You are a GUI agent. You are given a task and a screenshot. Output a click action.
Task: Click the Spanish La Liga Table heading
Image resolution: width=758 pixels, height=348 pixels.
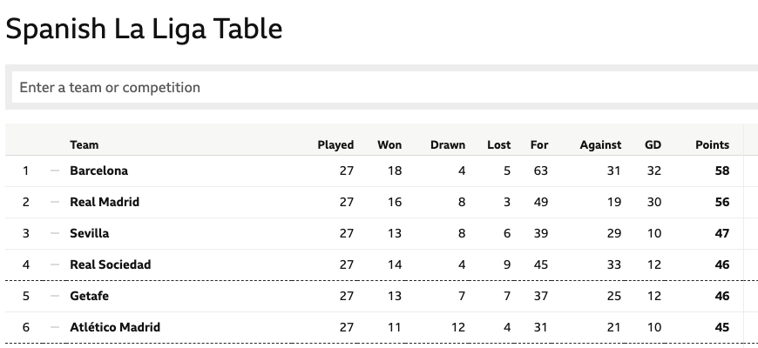[x=144, y=29]
